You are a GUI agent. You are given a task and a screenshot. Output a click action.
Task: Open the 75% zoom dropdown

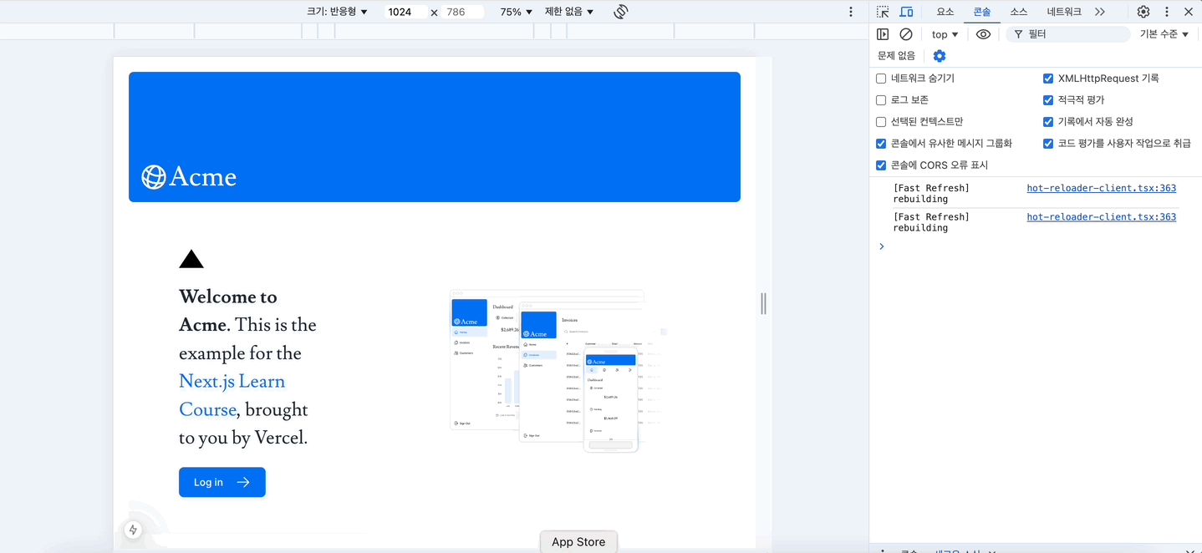click(516, 12)
